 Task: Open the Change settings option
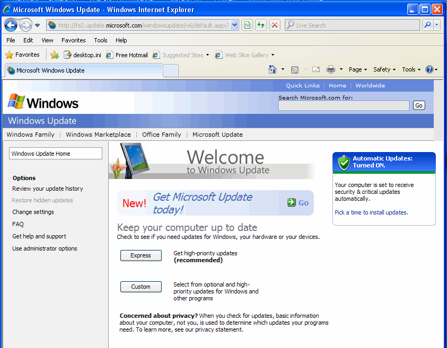point(33,212)
